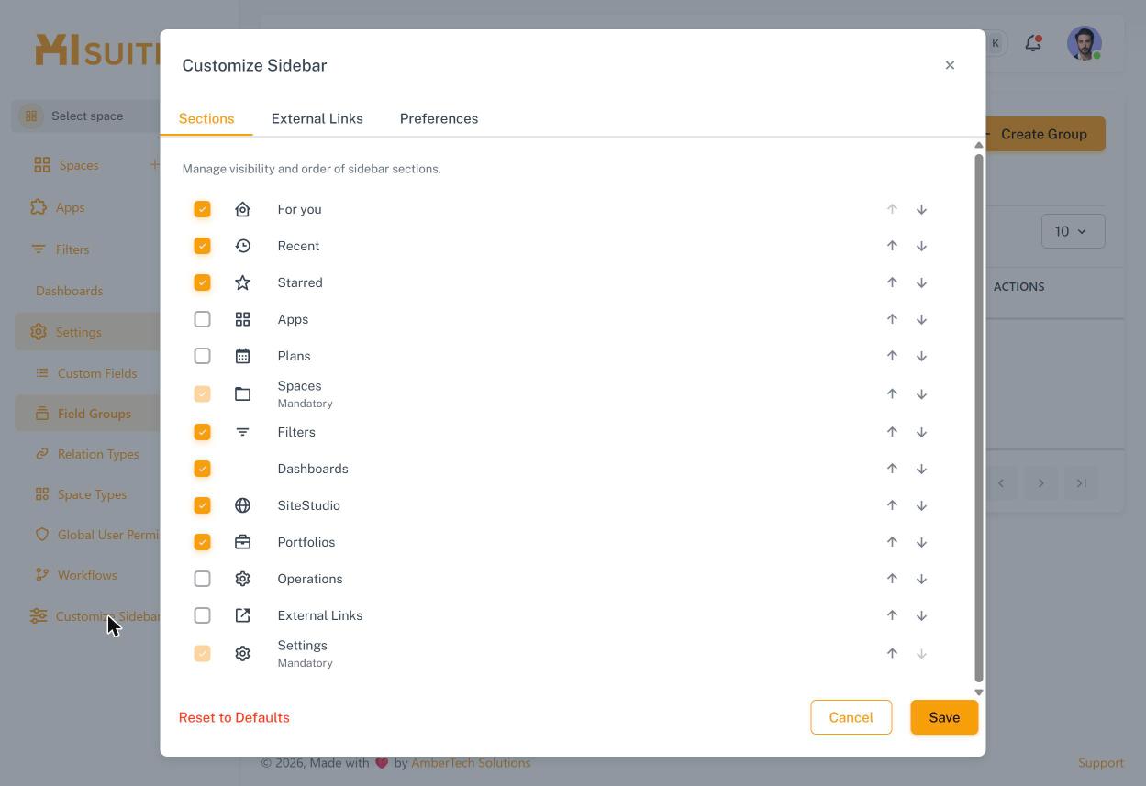Switch to the Sections tab
Viewport: 1146px width, 786px height.
[x=206, y=118]
